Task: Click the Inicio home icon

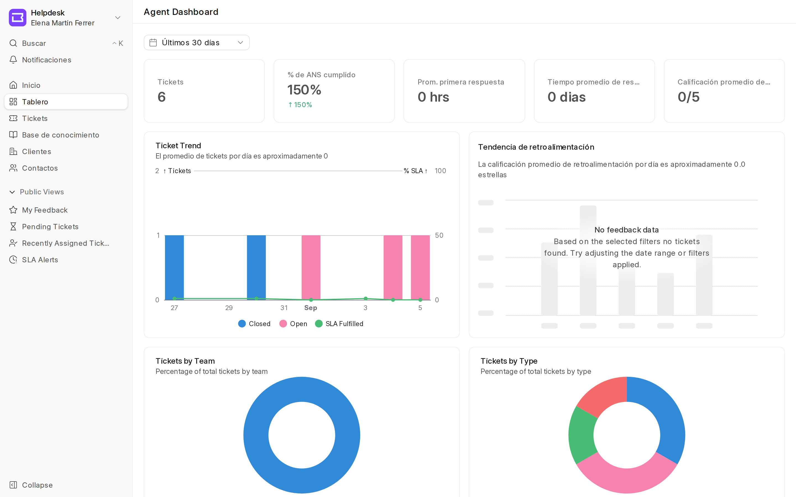Action: (13, 85)
